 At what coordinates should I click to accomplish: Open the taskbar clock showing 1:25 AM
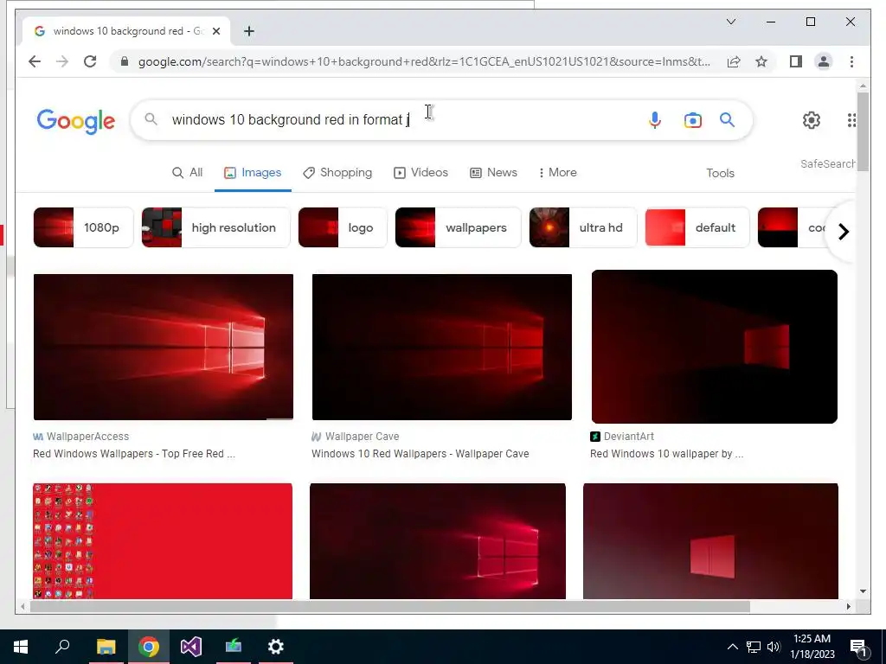(812, 647)
